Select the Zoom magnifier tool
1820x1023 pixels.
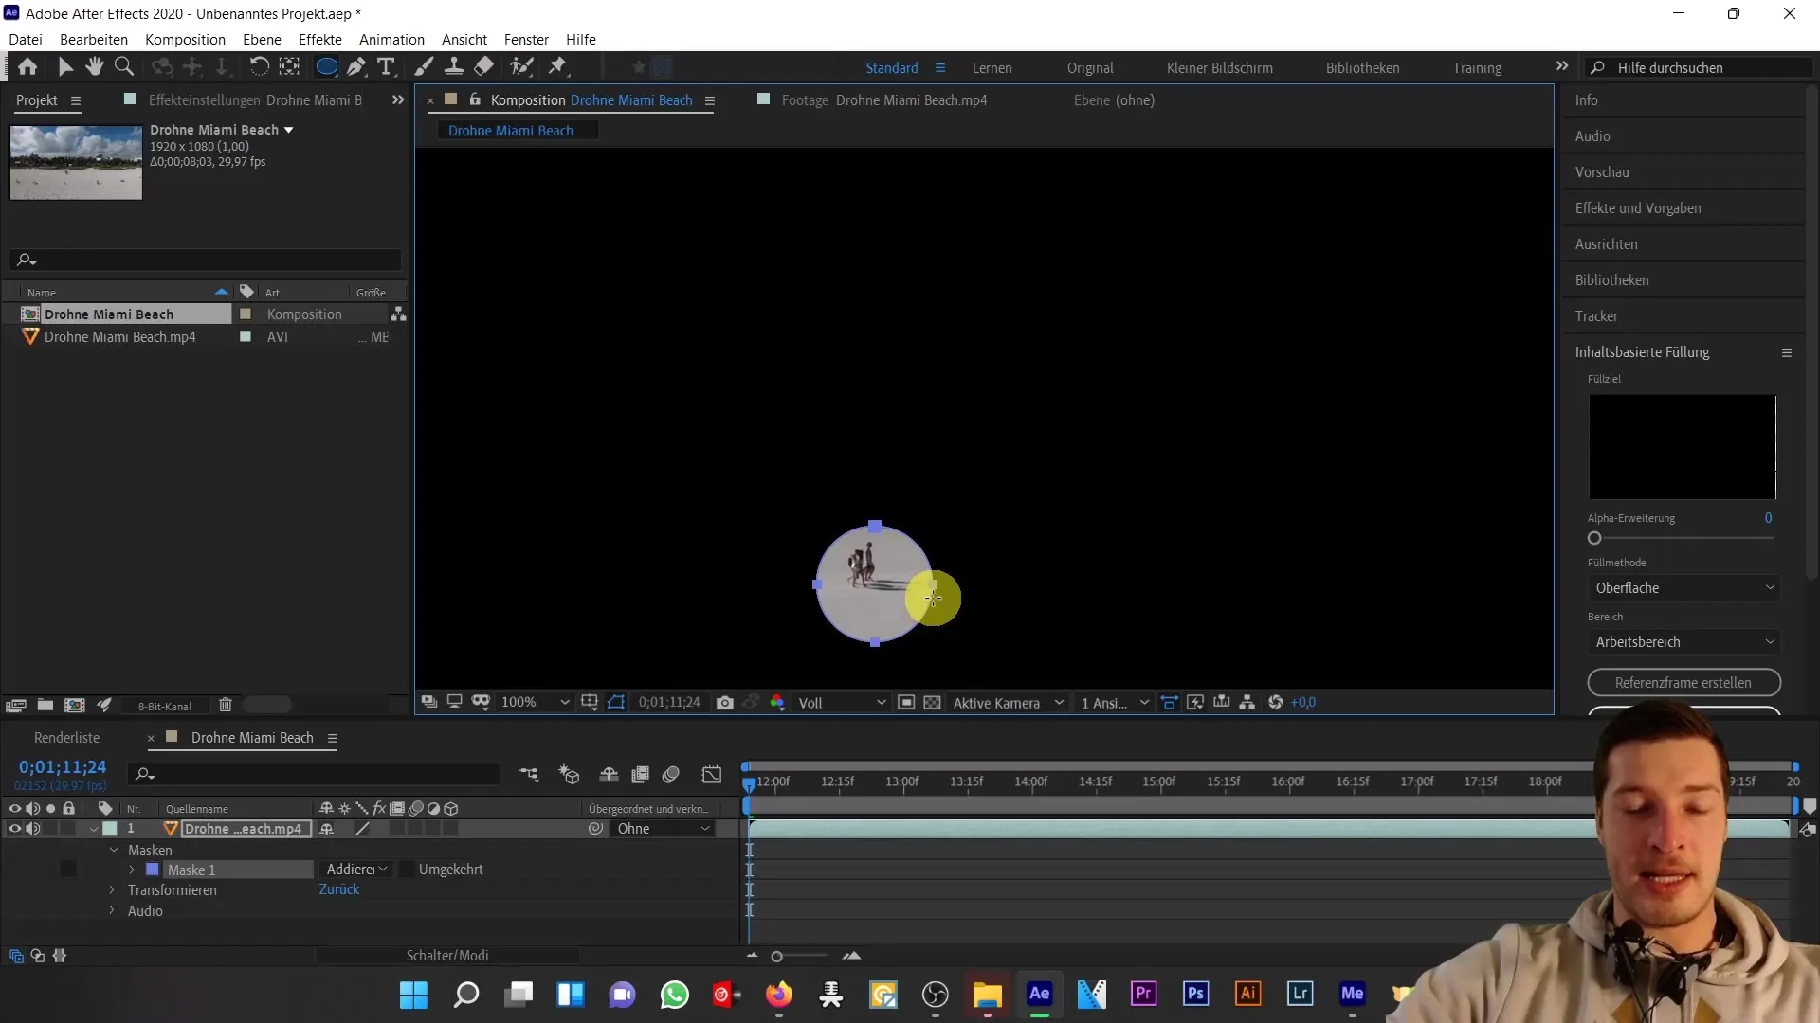[x=123, y=66]
